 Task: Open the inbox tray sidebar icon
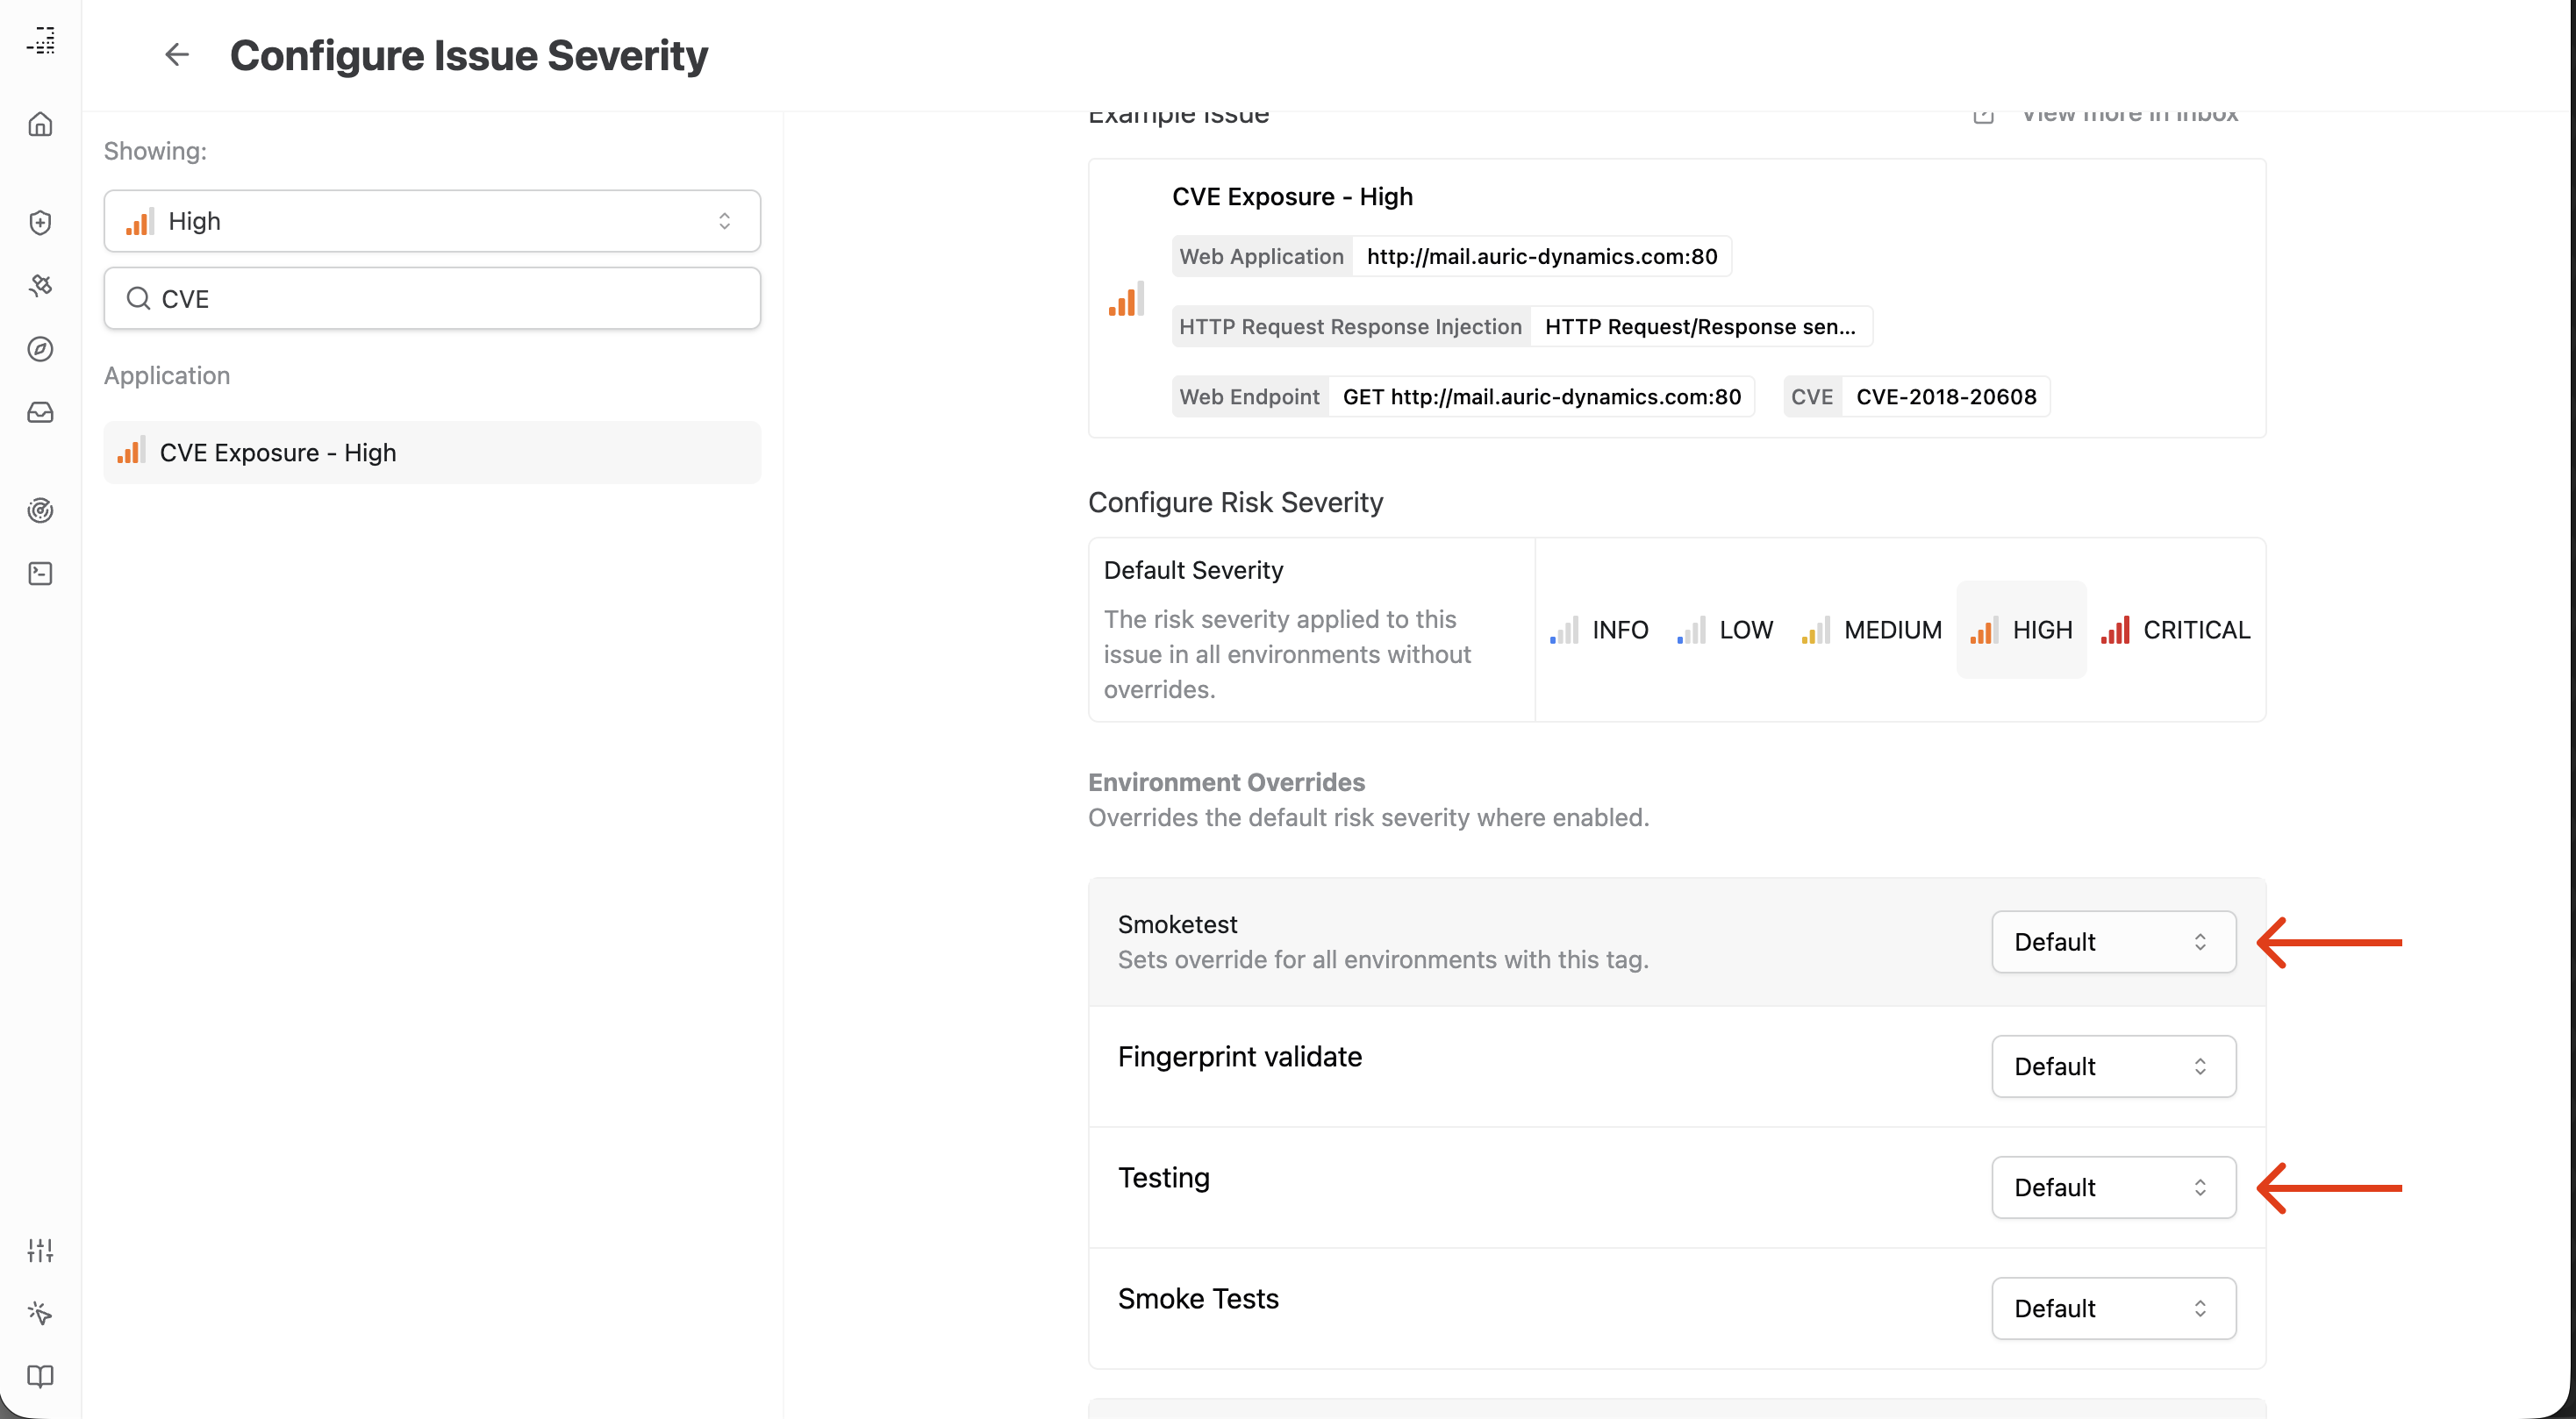click(x=40, y=411)
